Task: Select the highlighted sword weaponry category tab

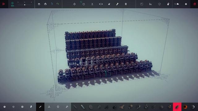Action: tap(40, 107)
